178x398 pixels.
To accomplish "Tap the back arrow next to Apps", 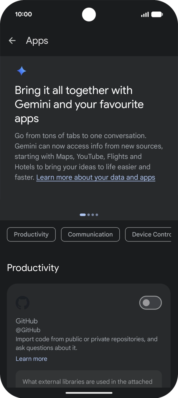I will [12, 40].
